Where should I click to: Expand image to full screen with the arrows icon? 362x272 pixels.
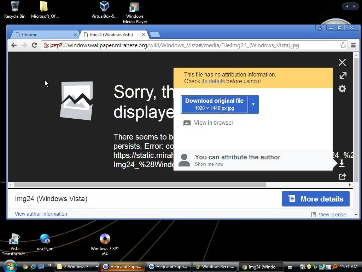tap(343, 75)
